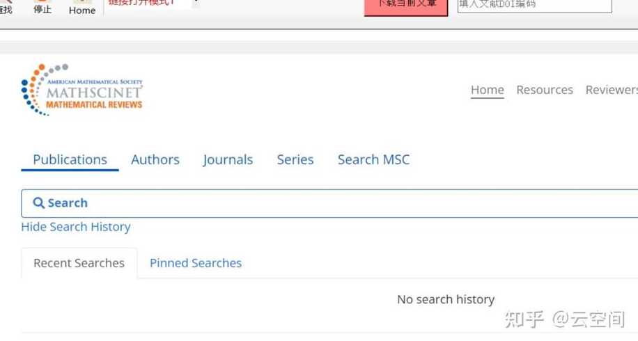This screenshot has width=638, height=341.
Task: Click the magnifying glass search icon
Action: coord(38,203)
